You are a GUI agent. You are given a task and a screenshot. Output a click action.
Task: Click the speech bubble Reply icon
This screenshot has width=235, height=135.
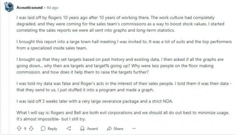[43, 128]
